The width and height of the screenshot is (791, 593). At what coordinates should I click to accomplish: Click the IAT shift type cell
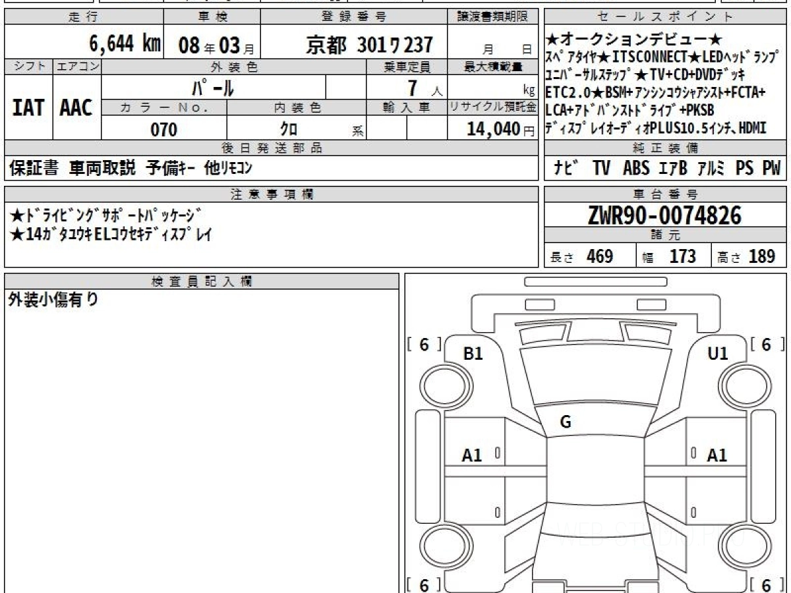coord(28,108)
